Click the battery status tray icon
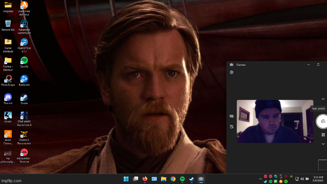327x184 pixels. [x=307, y=179]
